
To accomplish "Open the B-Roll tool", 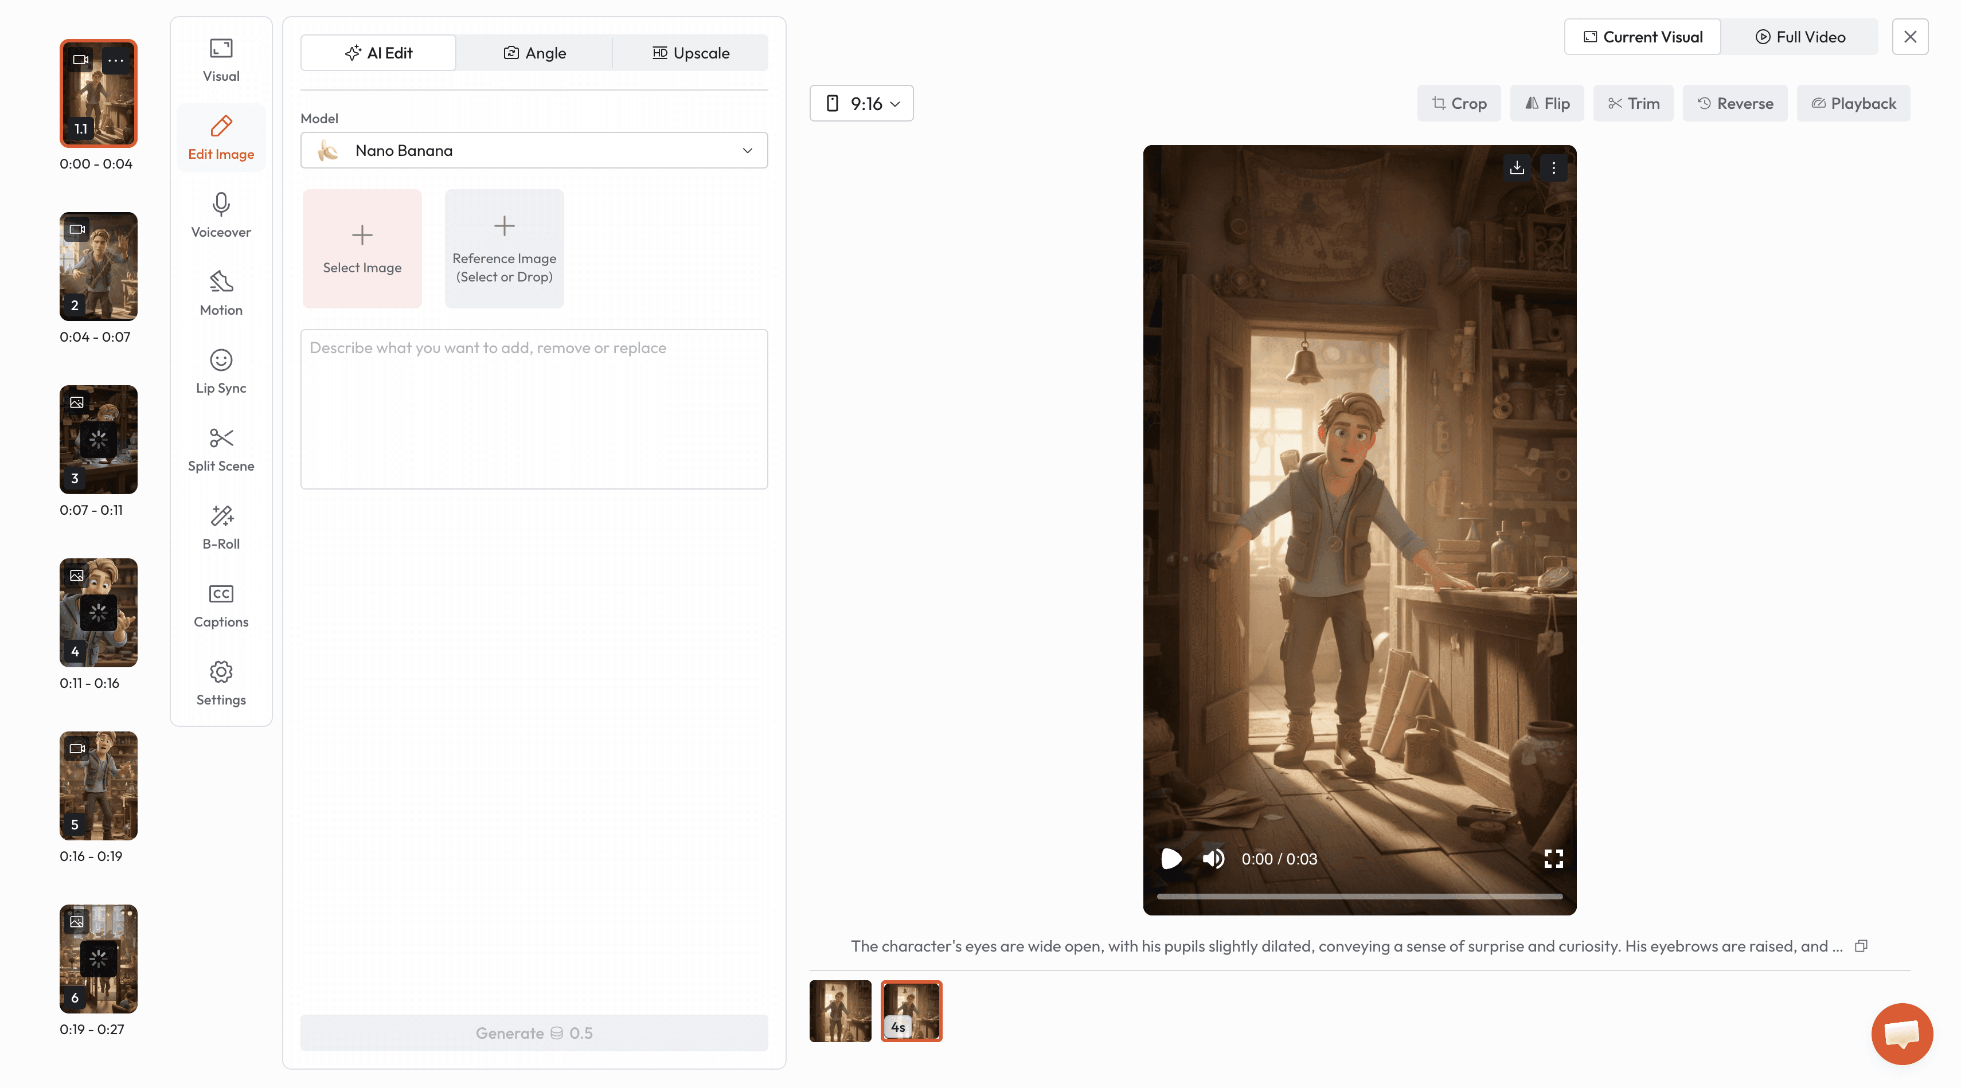I will [x=221, y=527].
